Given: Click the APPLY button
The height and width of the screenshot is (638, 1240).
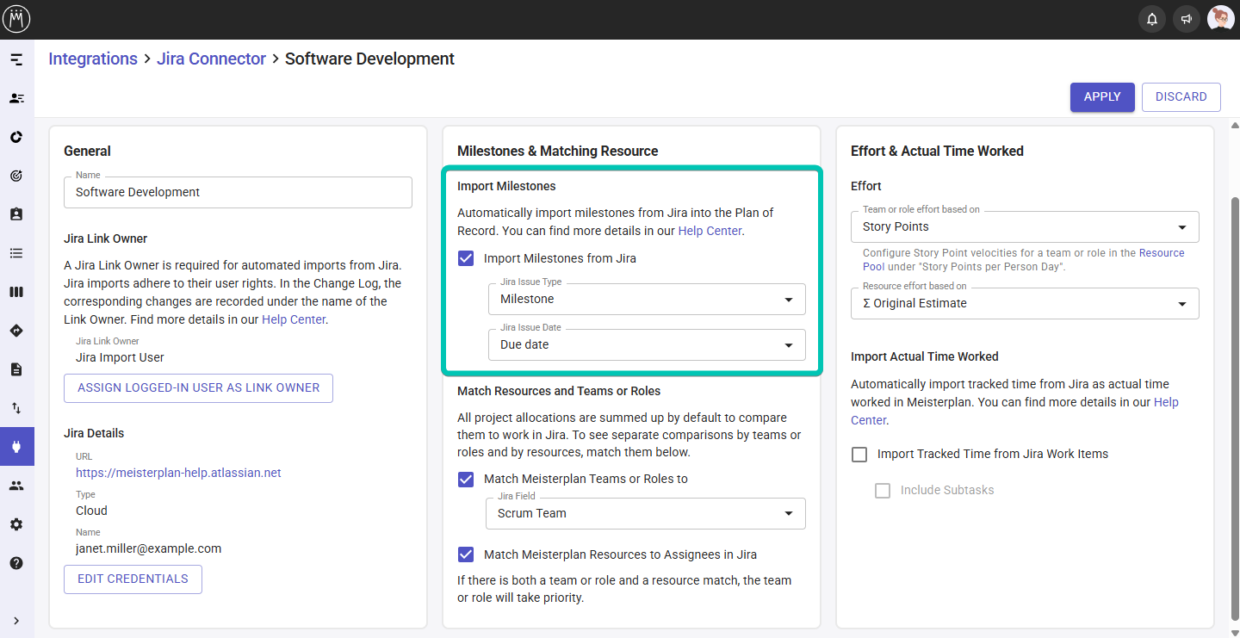Looking at the screenshot, I should 1102,97.
